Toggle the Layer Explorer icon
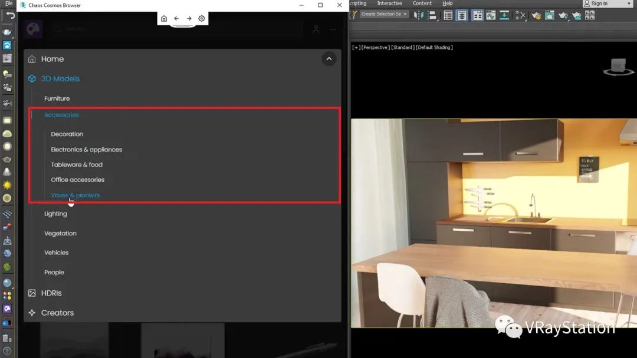Image resolution: width=637 pixels, height=358 pixels. (x=462, y=15)
